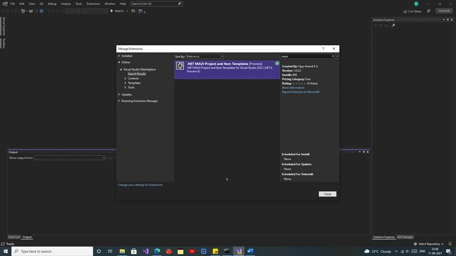Open Microsoft Word from the taskbar
This screenshot has height=256, width=456.
250,251
